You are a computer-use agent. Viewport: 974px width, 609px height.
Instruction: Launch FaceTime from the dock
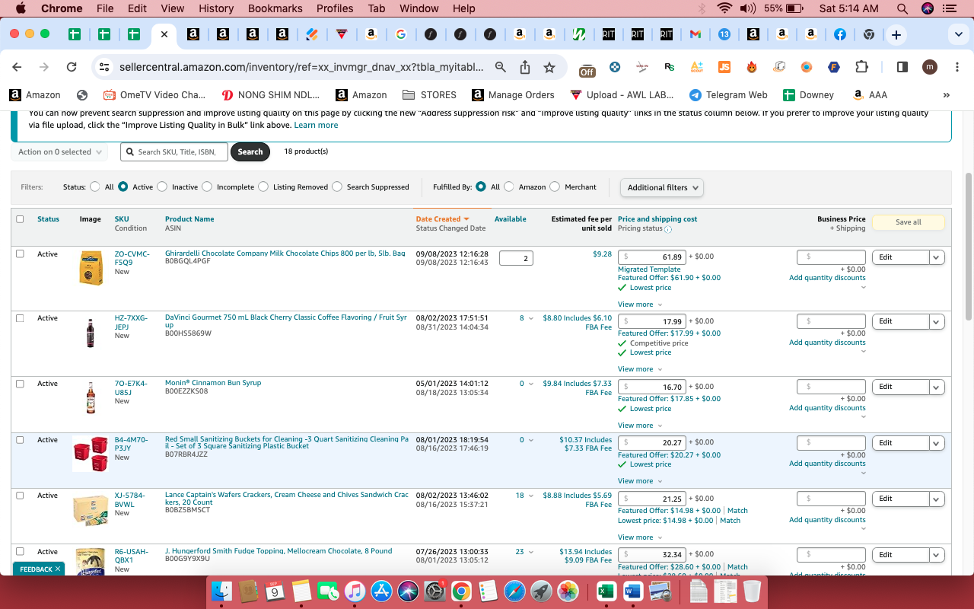[x=328, y=591]
